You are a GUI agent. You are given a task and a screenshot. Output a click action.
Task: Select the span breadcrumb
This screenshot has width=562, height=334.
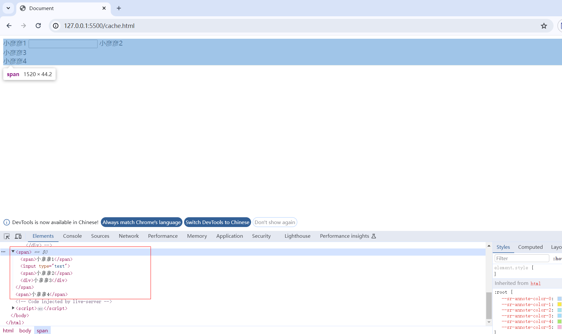42,330
